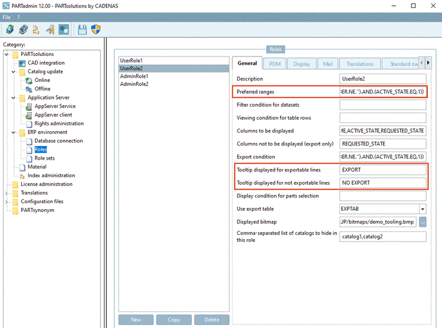
Task: Switch to the PDM tab
Action: 275,64
